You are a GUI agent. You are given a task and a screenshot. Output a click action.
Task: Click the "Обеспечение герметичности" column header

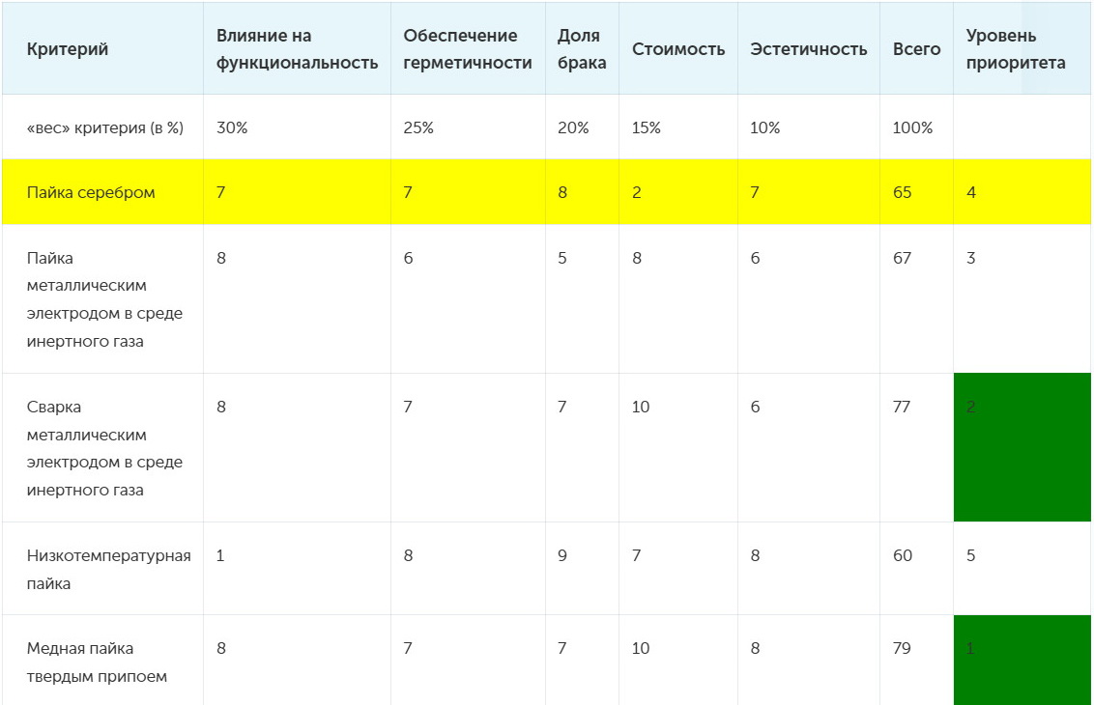468,49
